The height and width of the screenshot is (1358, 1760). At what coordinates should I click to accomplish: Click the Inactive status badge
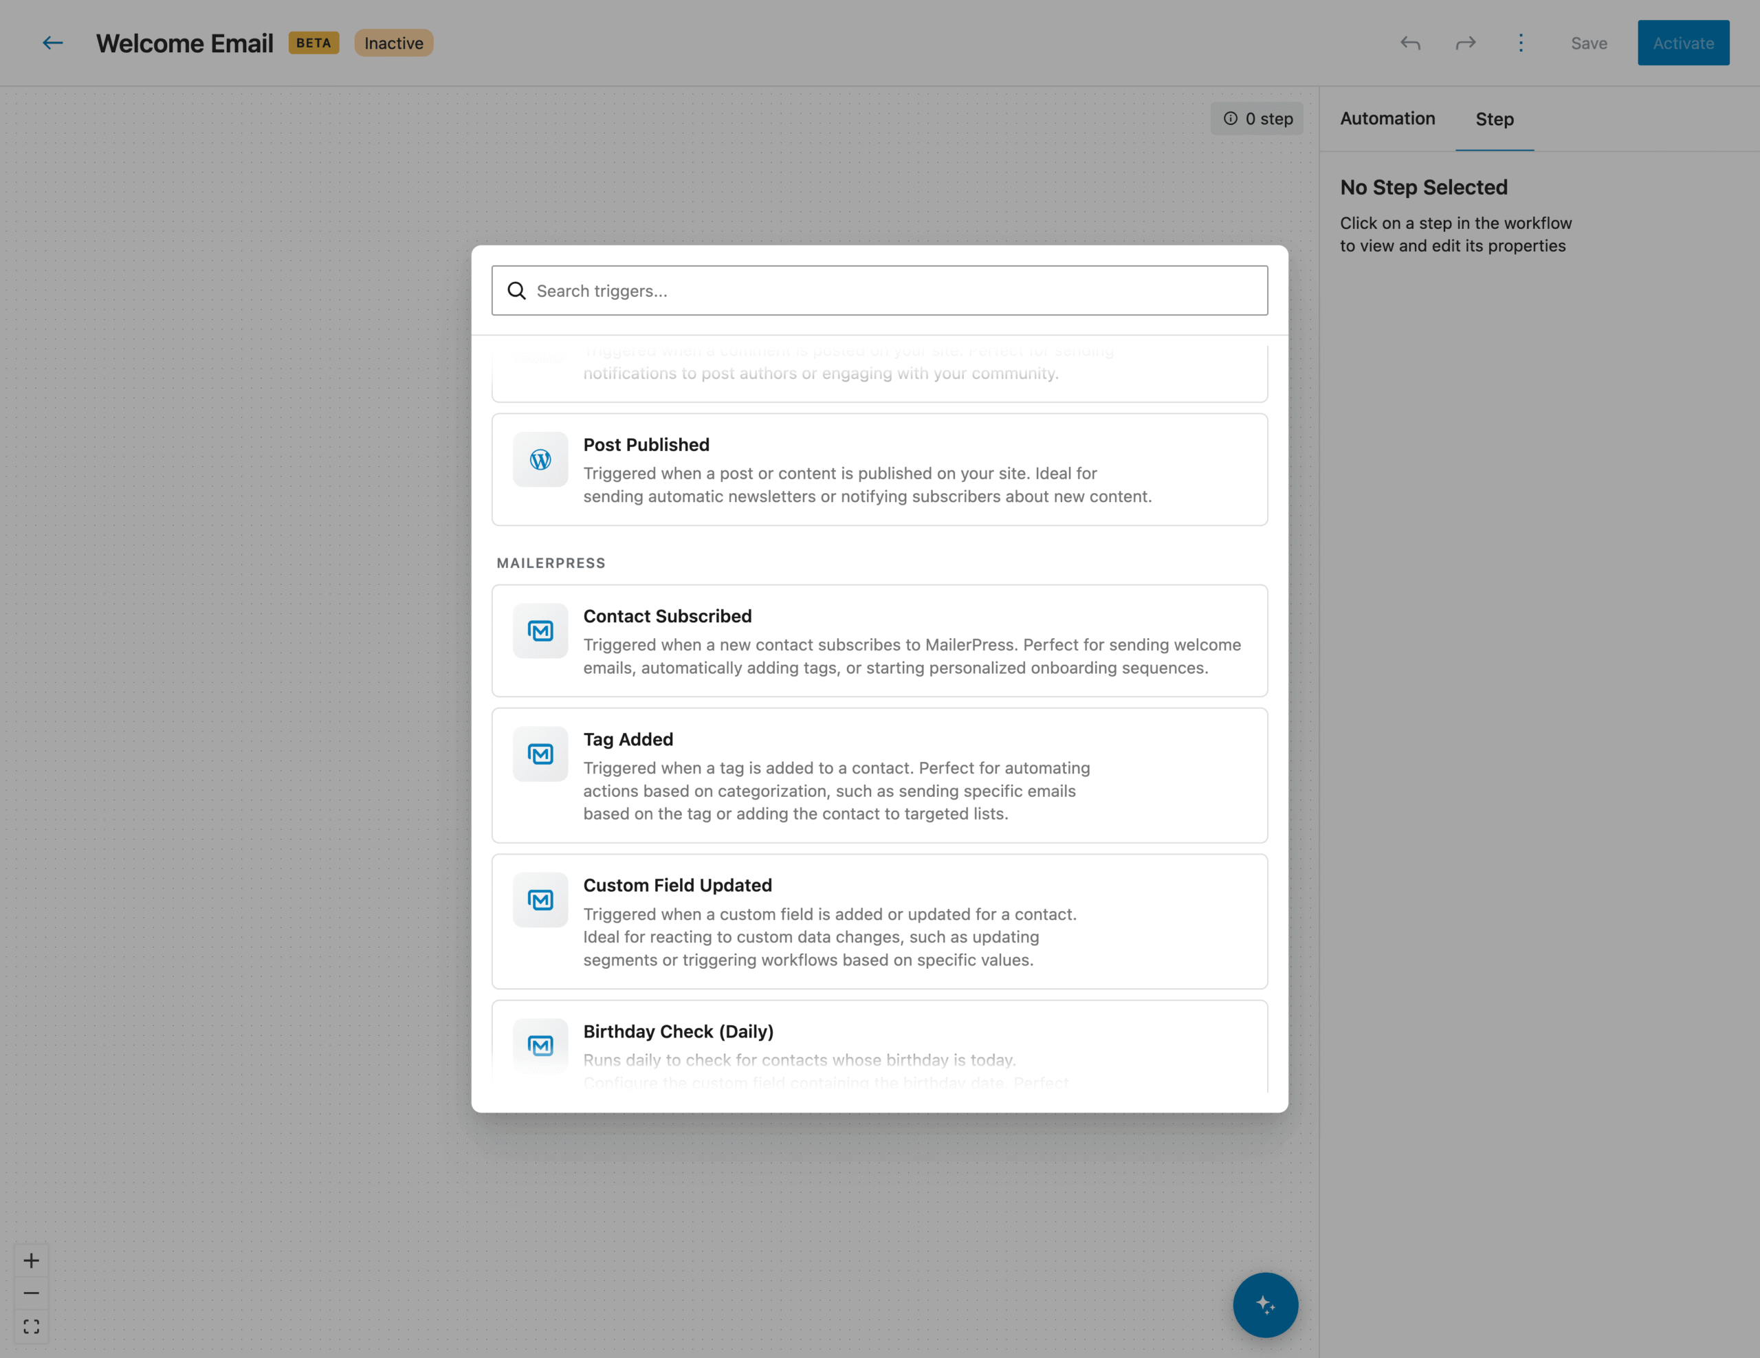(x=393, y=43)
